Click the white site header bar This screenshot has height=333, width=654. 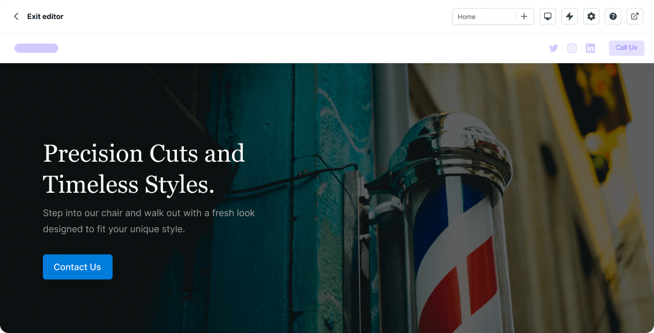click(x=327, y=48)
